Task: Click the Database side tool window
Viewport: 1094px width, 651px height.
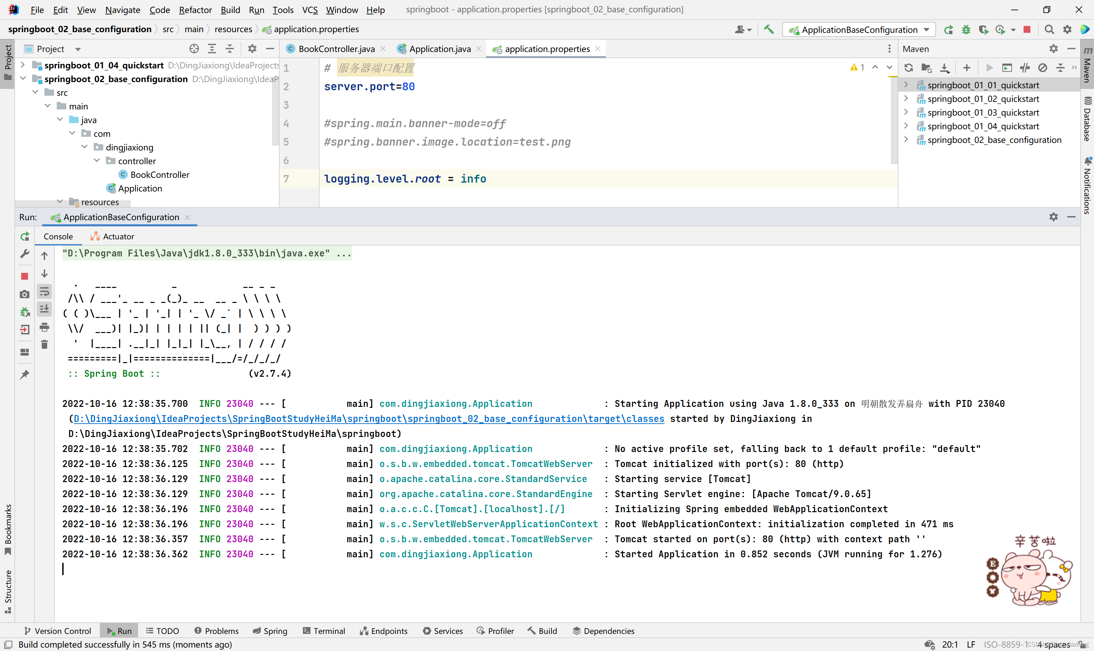Action: coord(1088,119)
